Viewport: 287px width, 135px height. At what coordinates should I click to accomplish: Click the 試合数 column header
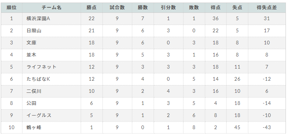[117, 7]
